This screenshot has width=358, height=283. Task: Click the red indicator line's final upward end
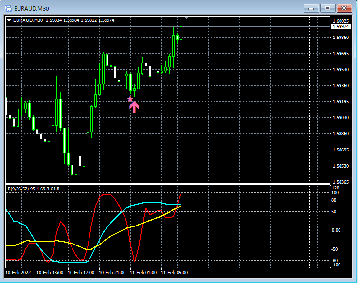(x=180, y=195)
